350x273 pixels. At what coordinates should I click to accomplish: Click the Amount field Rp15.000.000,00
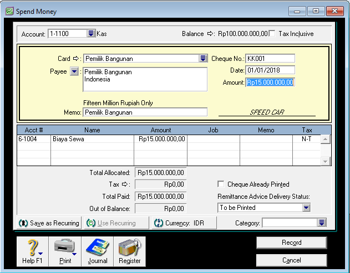270,83
